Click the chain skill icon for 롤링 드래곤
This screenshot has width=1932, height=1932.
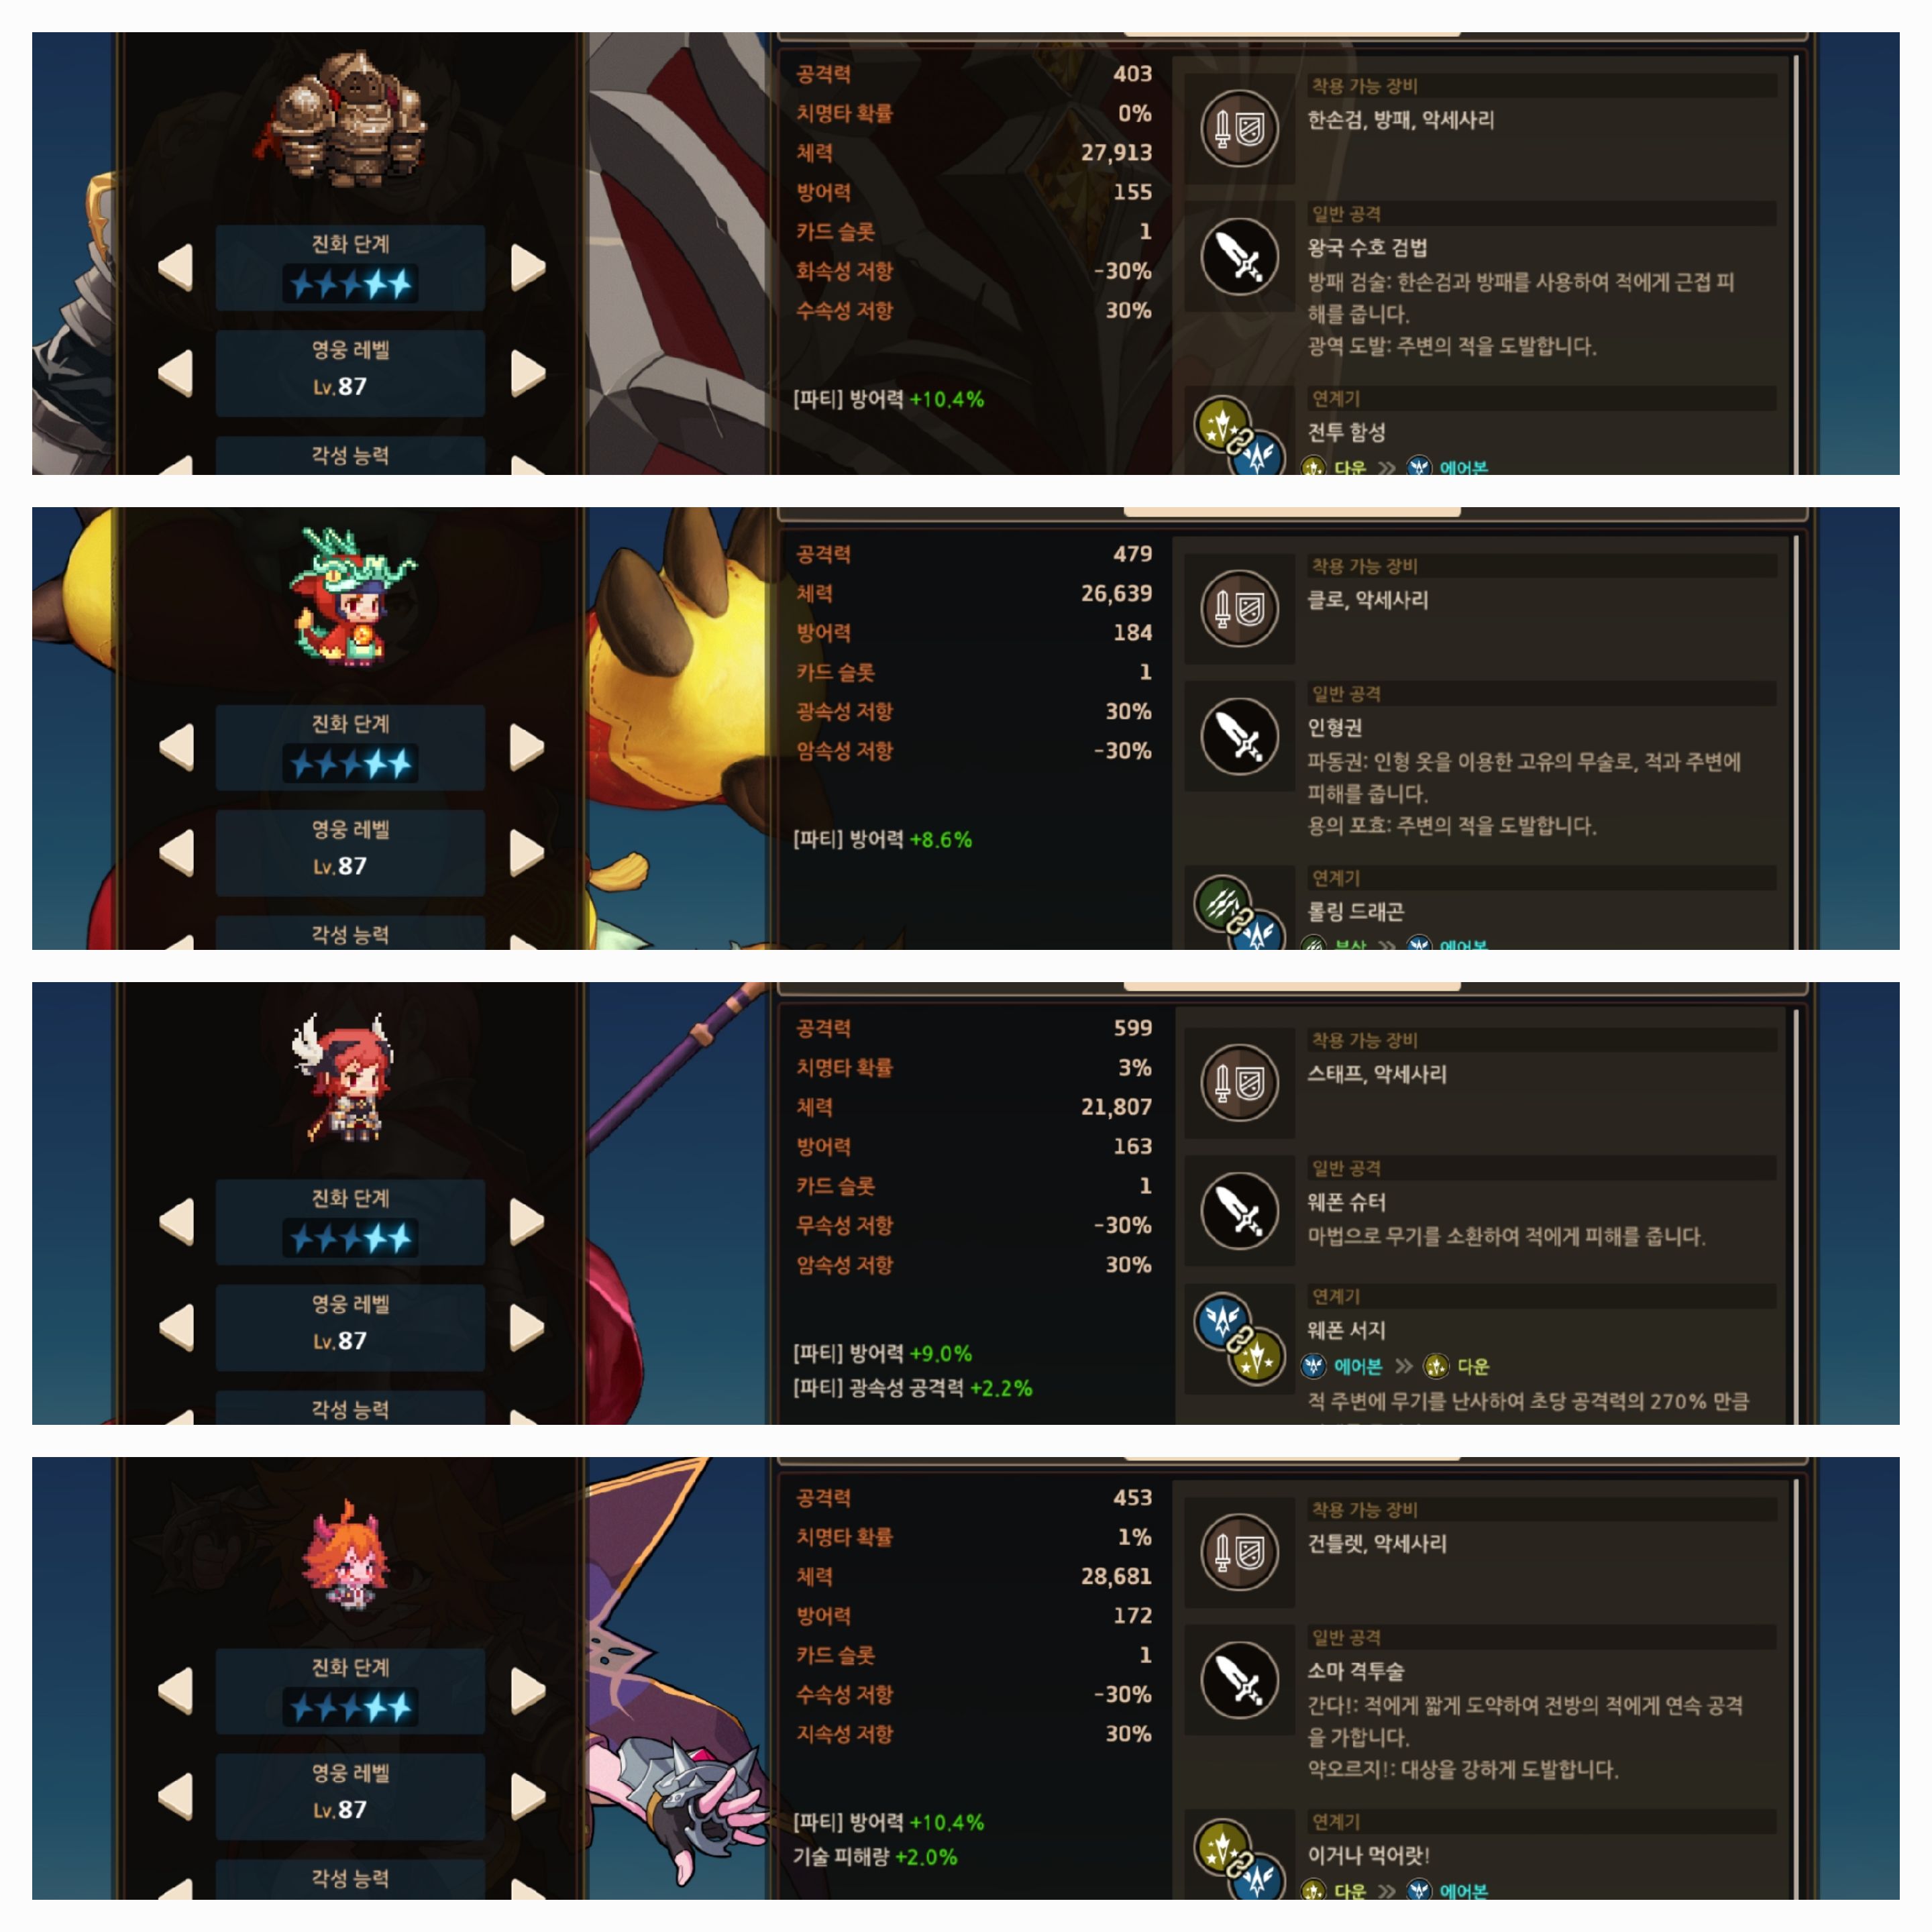(1239, 914)
